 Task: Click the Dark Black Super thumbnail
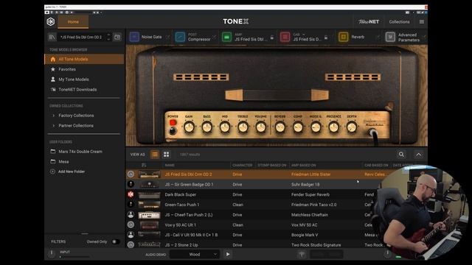click(x=149, y=194)
